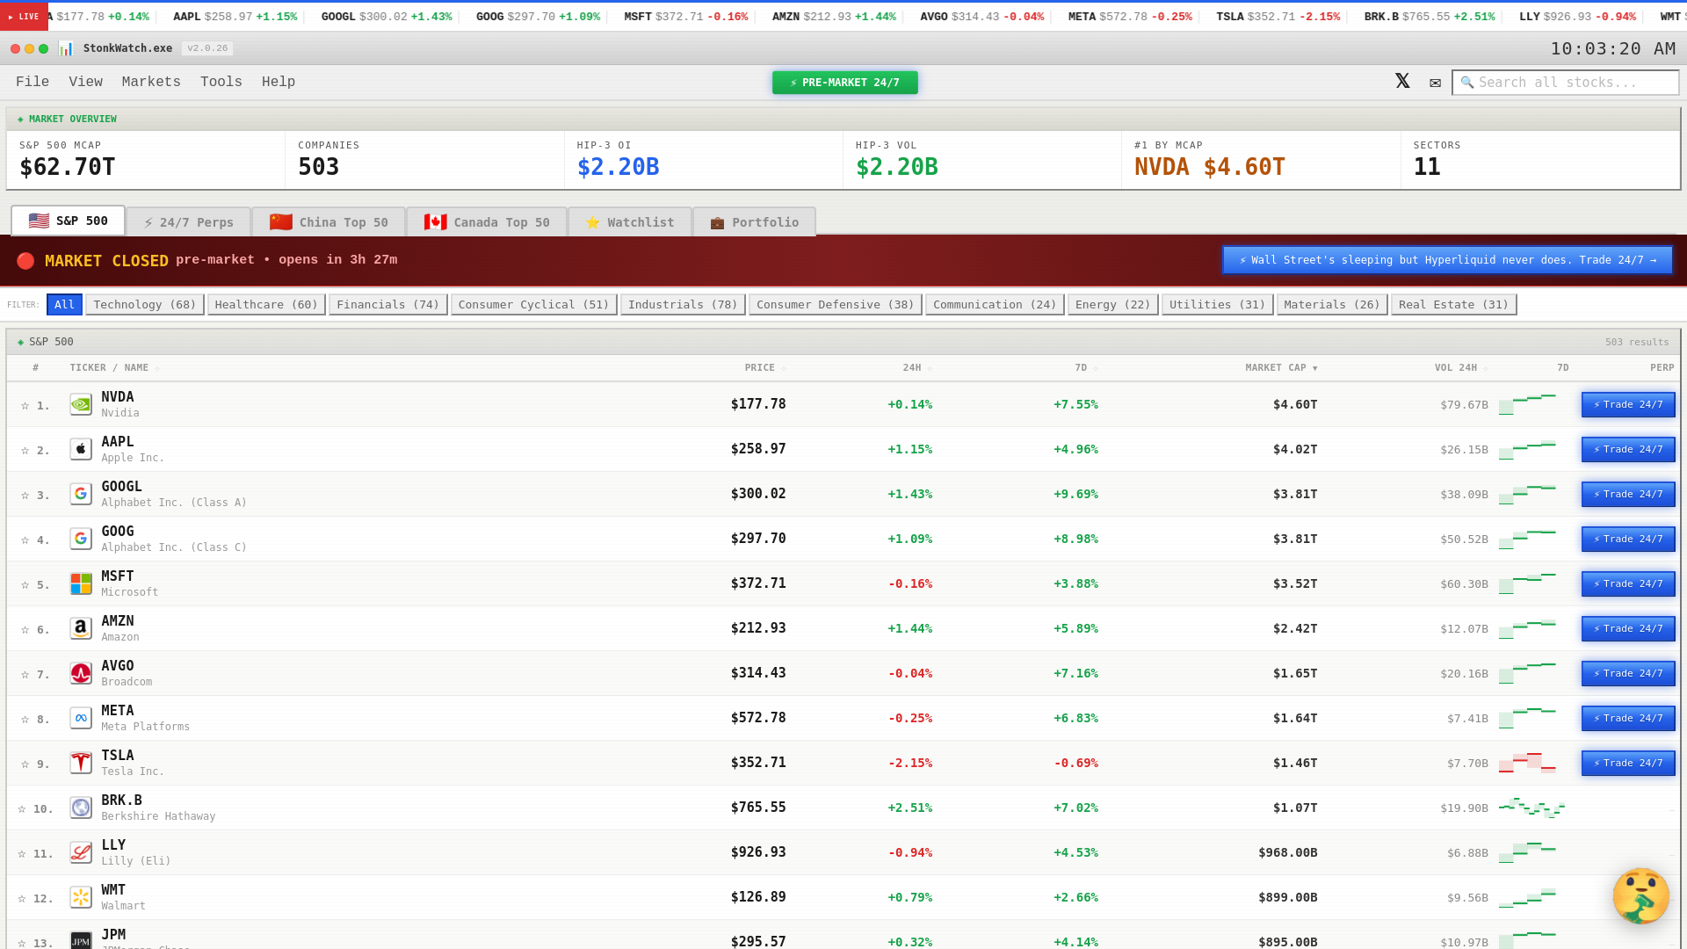The height and width of the screenshot is (949, 1687).
Task: Focus the Search all stocks field
Action: [1565, 83]
